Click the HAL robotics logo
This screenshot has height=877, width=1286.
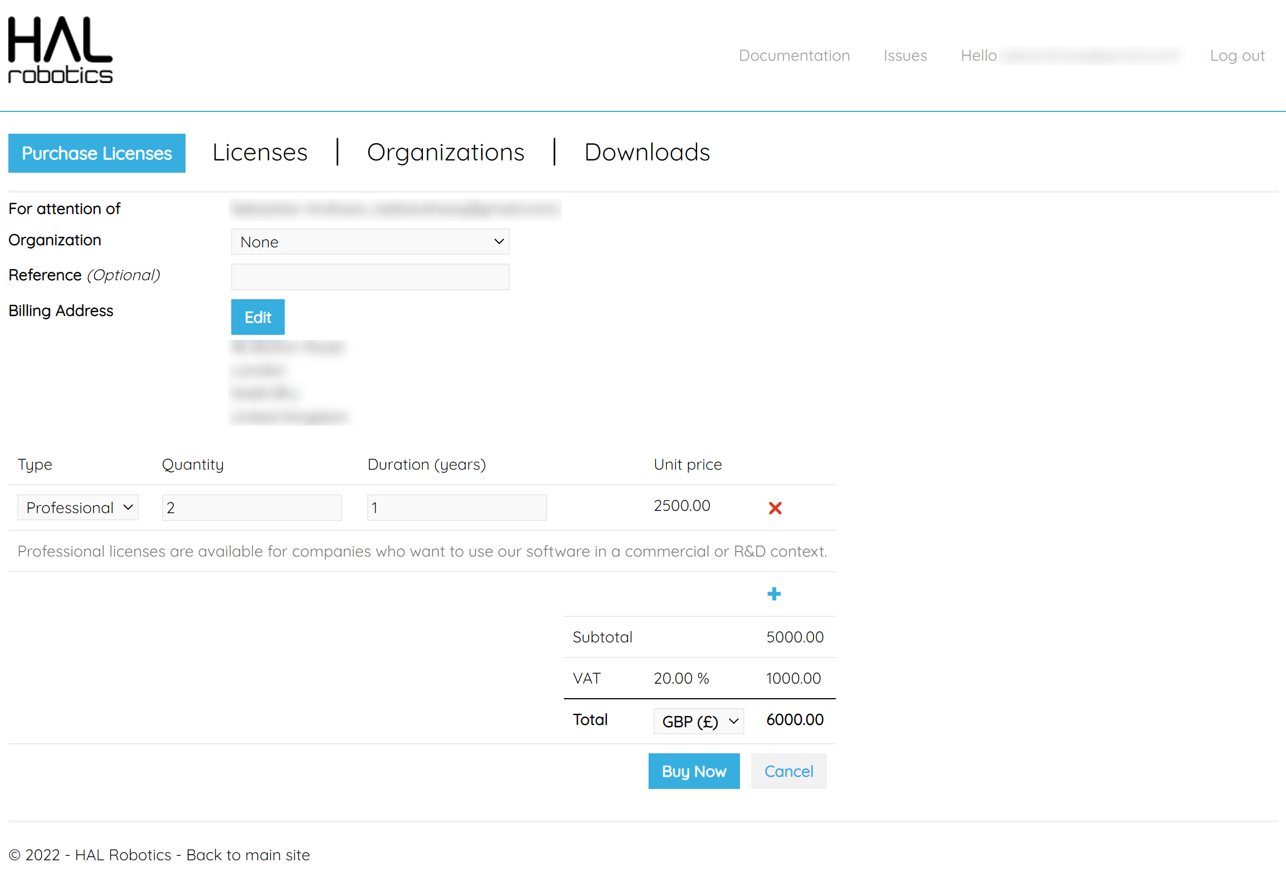[x=60, y=50]
